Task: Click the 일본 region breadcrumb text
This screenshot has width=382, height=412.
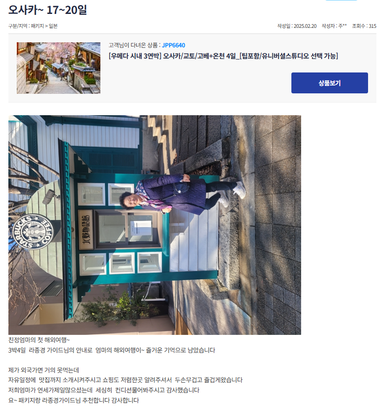Action: 53,26
